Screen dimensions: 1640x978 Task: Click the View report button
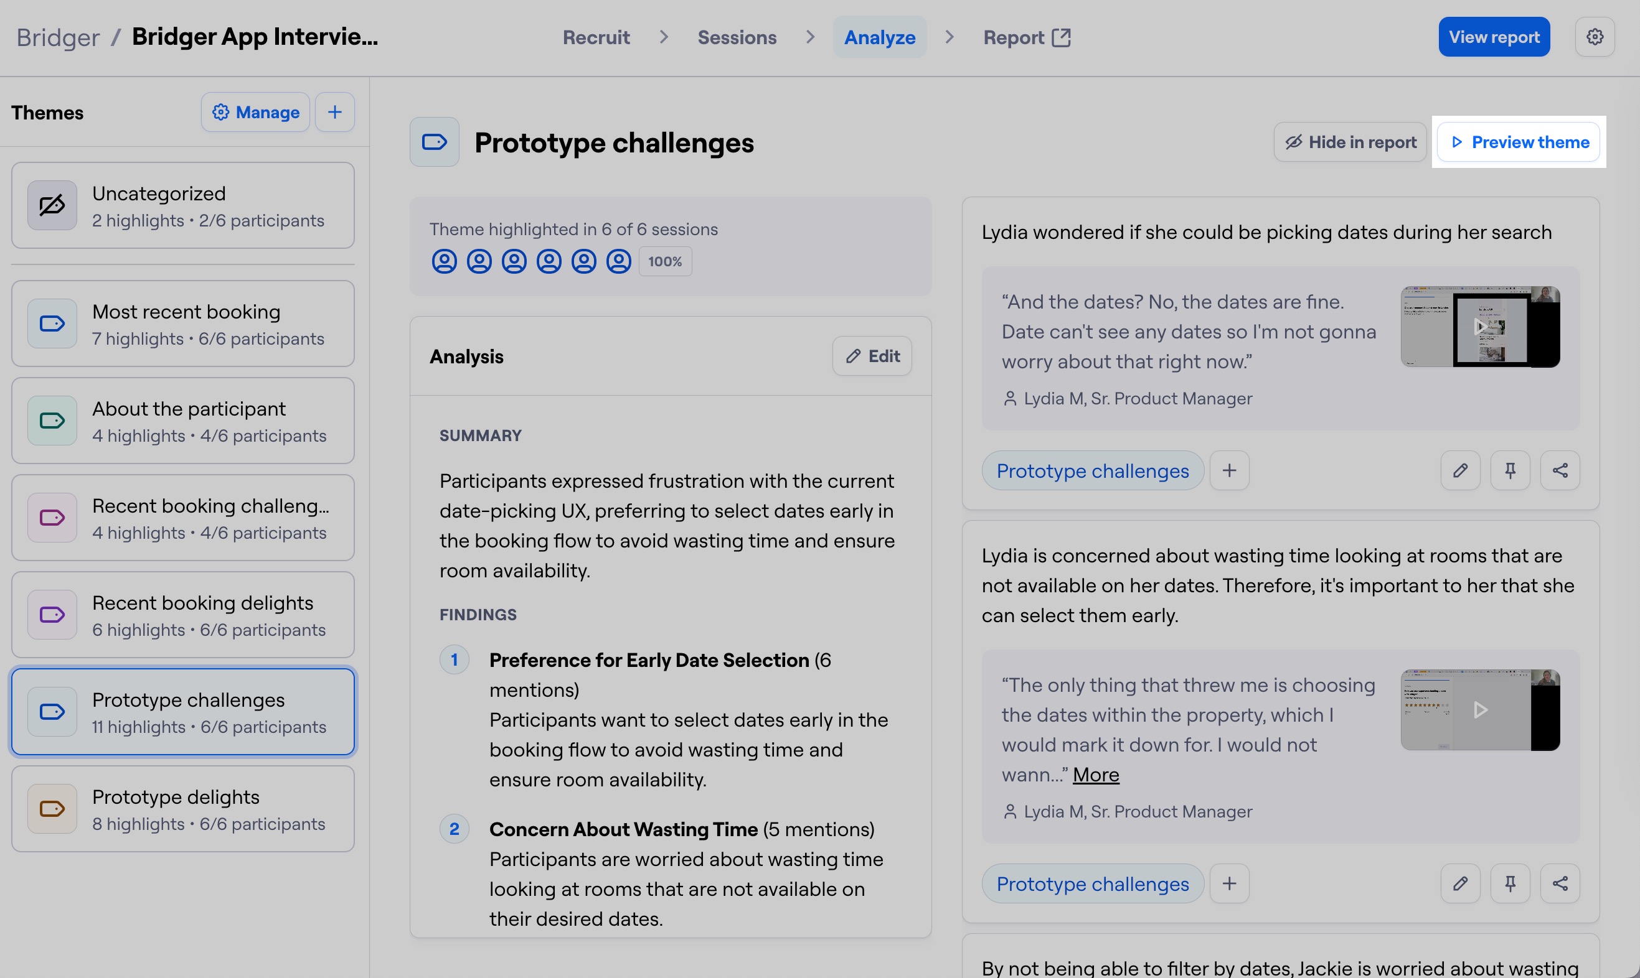click(x=1494, y=37)
